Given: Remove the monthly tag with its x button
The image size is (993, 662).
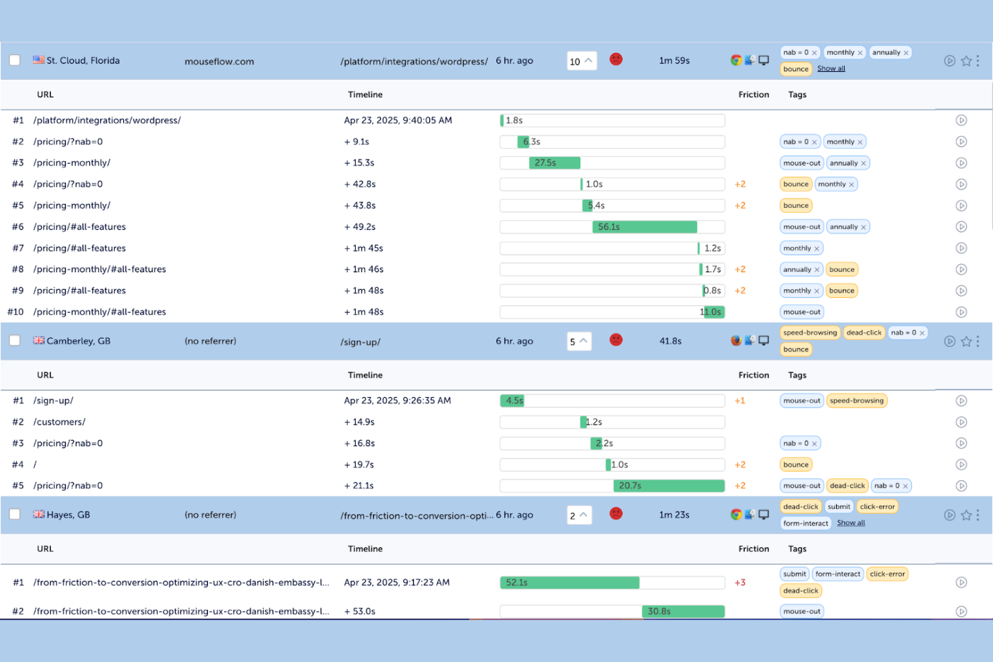Looking at the screenshot, I should coord(859,52).
